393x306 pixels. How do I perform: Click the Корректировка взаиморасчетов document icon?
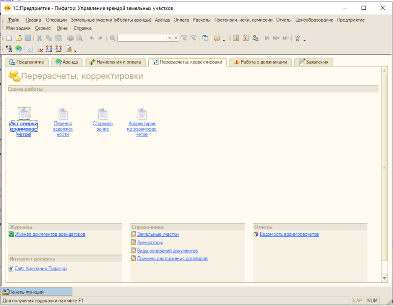point(142,114)
